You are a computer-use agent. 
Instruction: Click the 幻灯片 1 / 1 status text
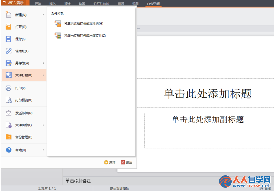(x=47, y=188)
